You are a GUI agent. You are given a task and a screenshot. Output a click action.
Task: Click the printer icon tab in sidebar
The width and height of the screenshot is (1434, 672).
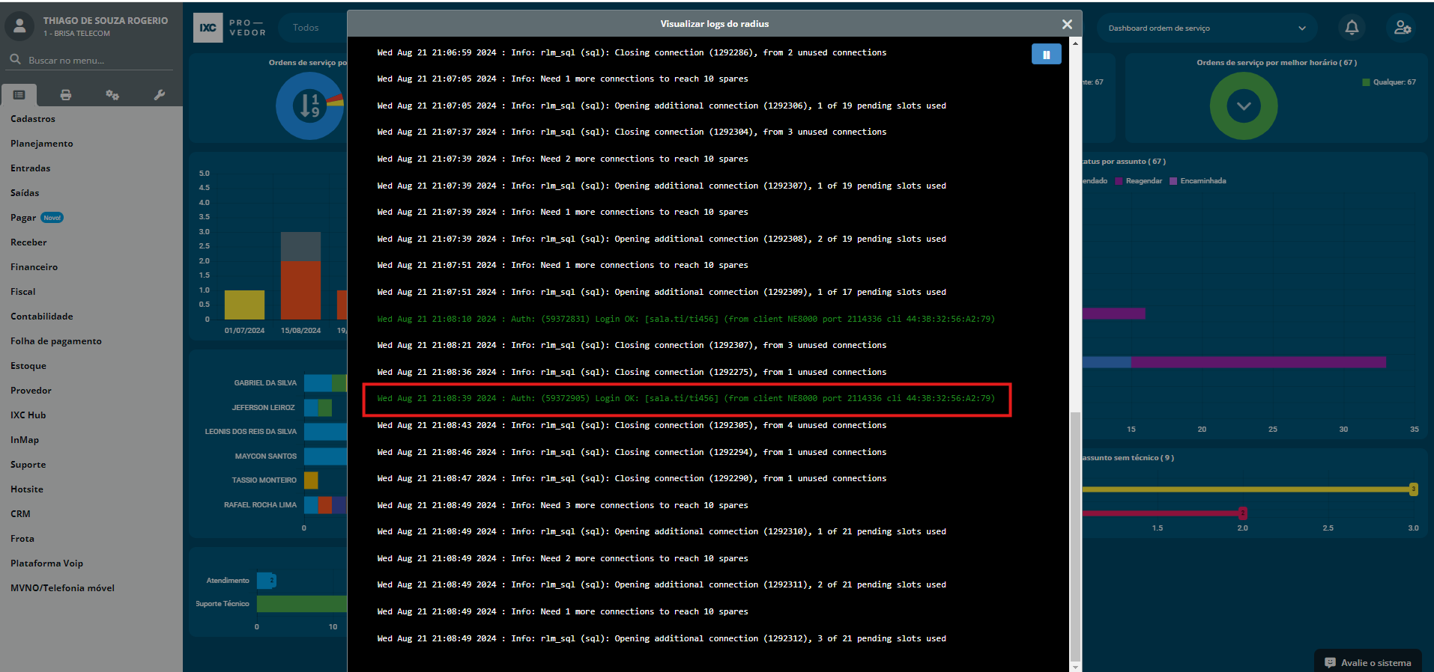click(x=66, y=95)
